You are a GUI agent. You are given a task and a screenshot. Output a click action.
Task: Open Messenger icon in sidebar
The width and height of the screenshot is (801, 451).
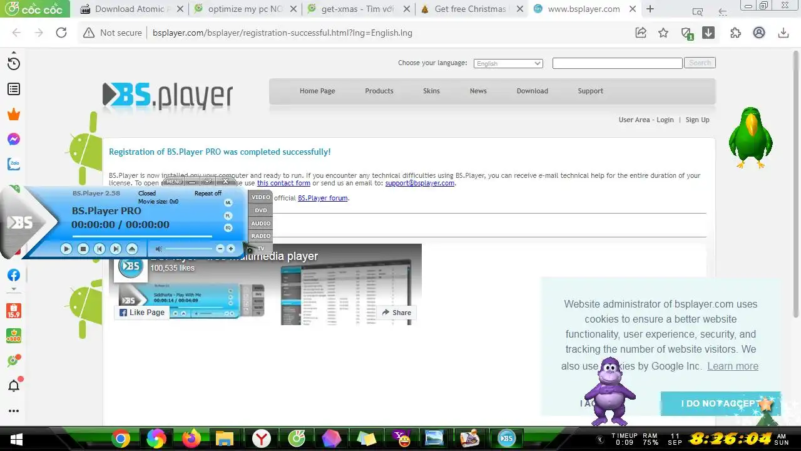point(14,139)
